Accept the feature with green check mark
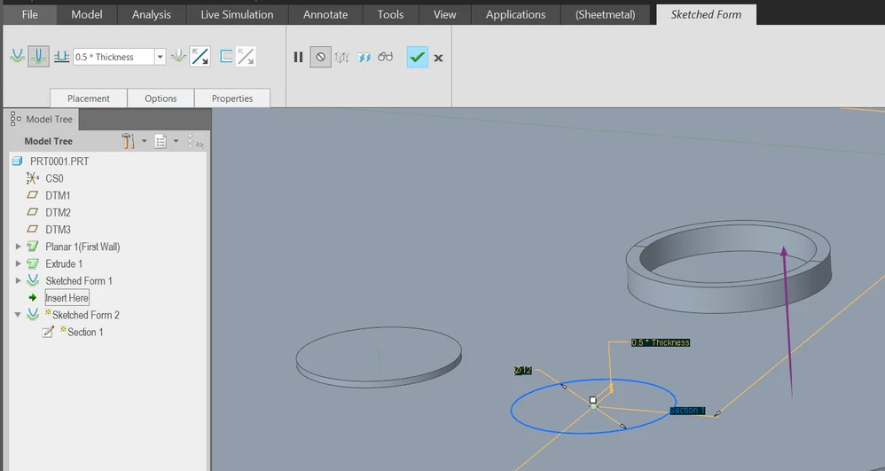885x471 pixels. 417,57
